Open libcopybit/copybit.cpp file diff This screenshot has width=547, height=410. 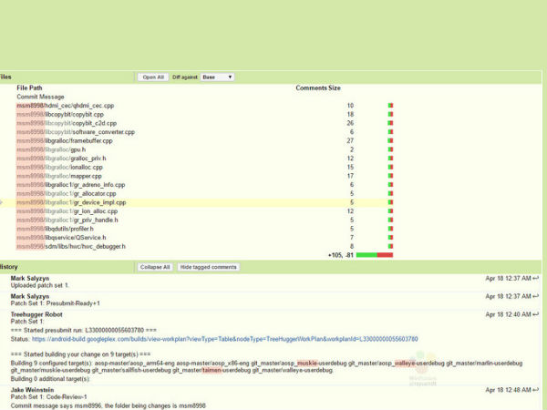click(x=65, y=115)
